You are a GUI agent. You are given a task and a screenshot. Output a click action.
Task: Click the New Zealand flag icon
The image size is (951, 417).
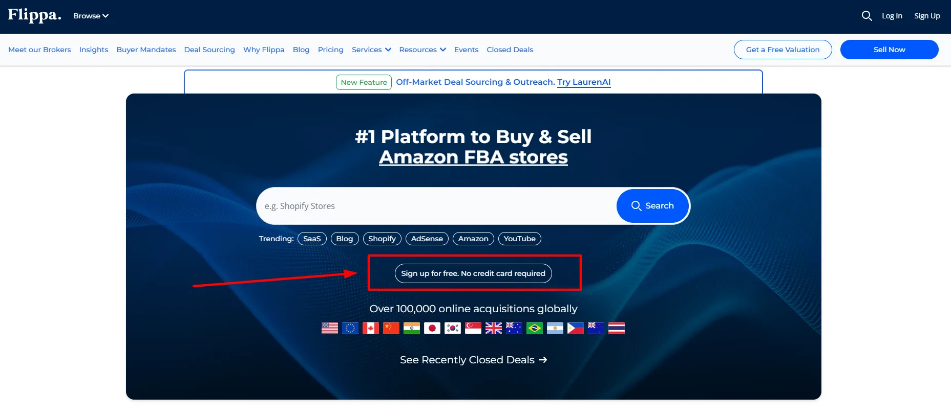coord(596,328)
